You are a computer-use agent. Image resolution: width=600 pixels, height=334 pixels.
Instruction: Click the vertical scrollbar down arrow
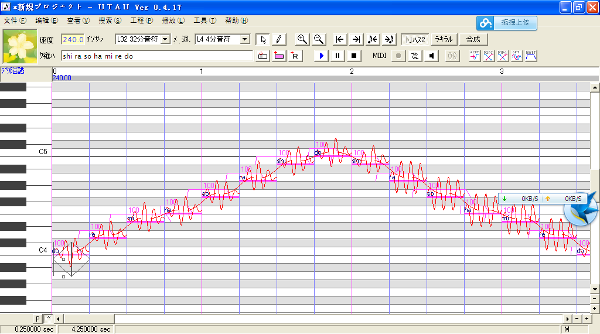pos(595,289)
